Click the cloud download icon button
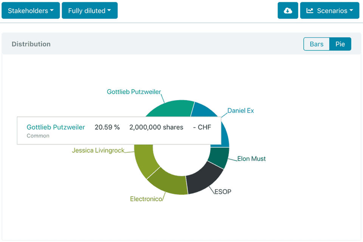The image size is (363, 242). [x=288, y=11]
